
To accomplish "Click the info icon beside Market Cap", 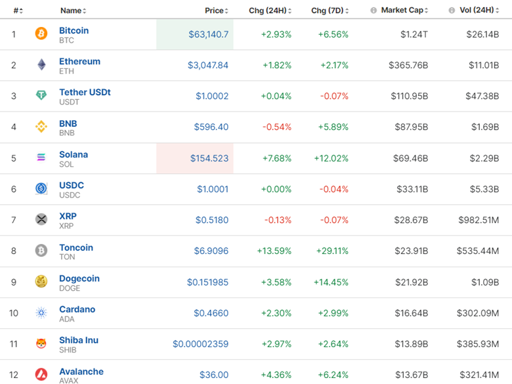I will click(x=373, y=11).
